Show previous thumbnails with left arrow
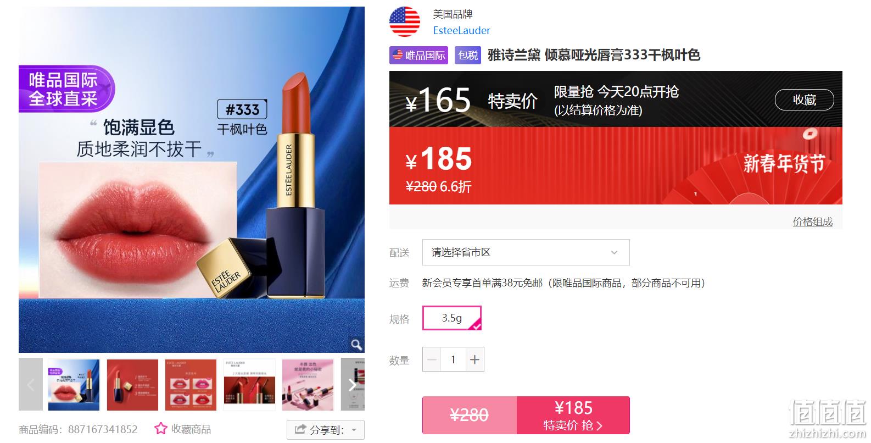The height and width of the screenshot is (443, 871). (31, 385)
